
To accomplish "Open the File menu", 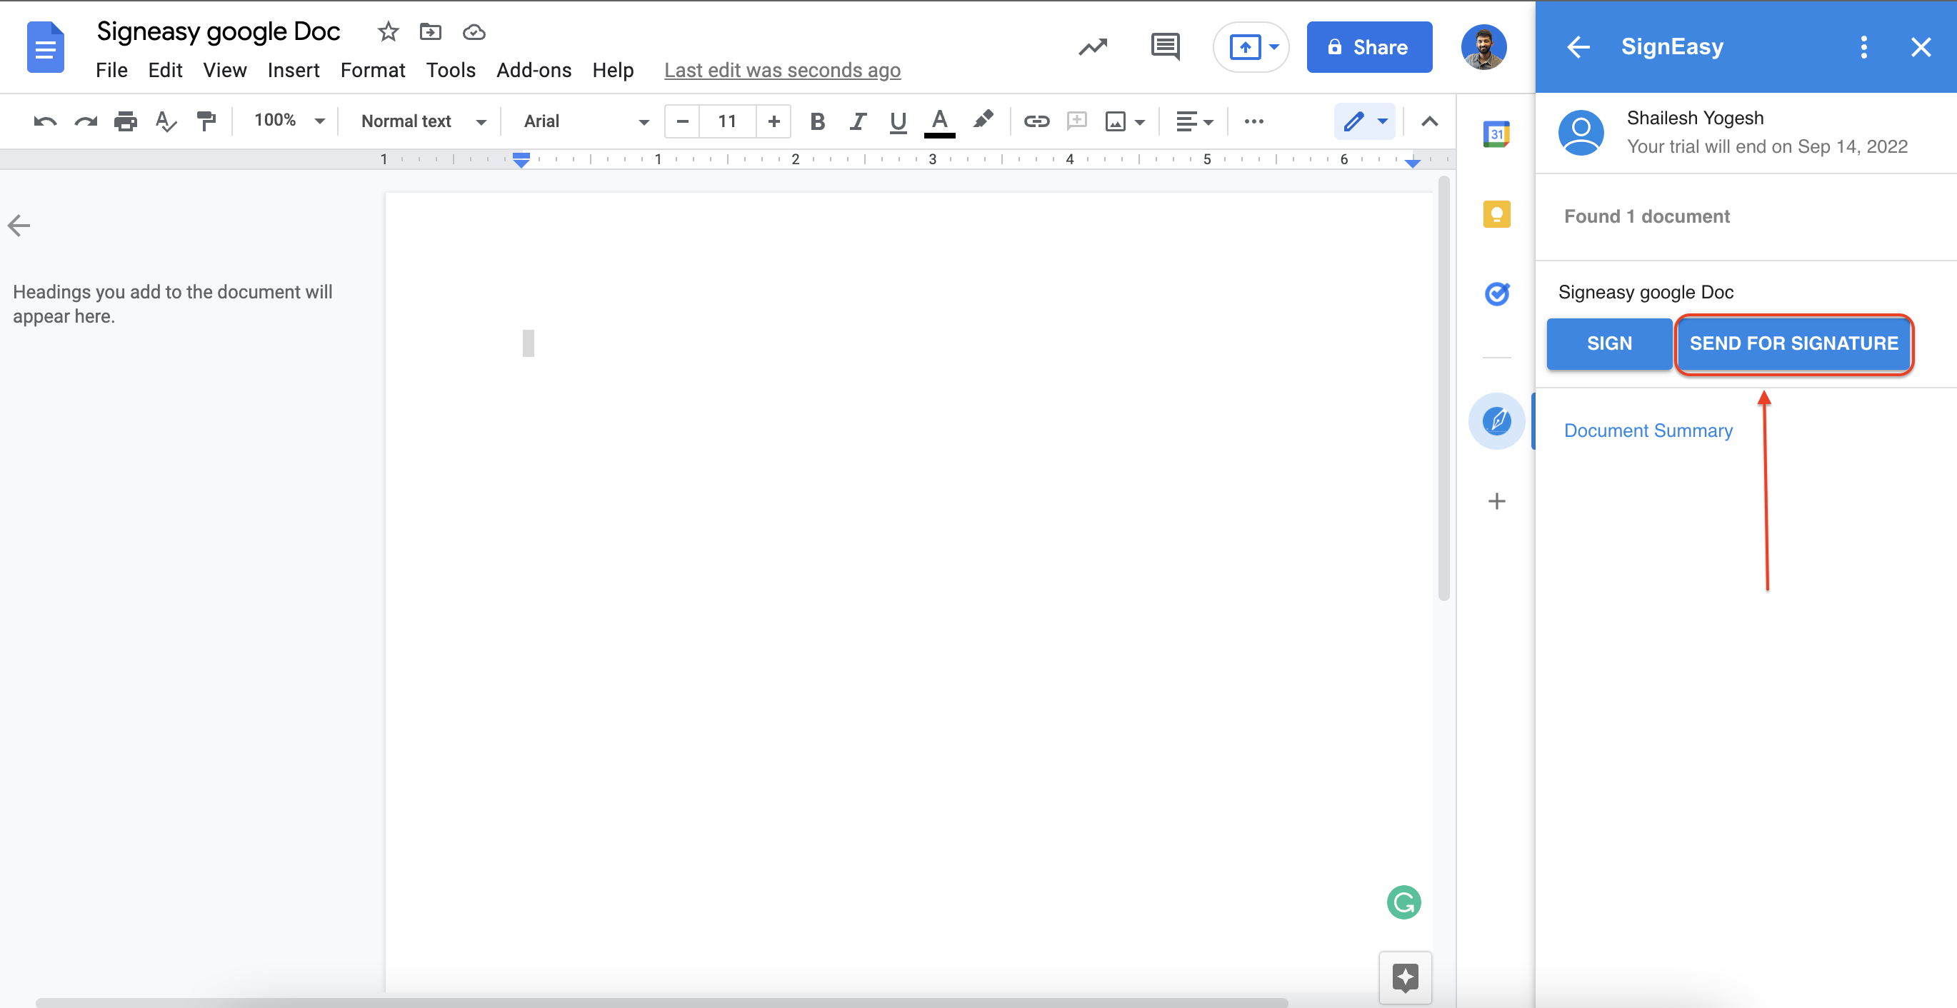I will [x=111, y=71].
